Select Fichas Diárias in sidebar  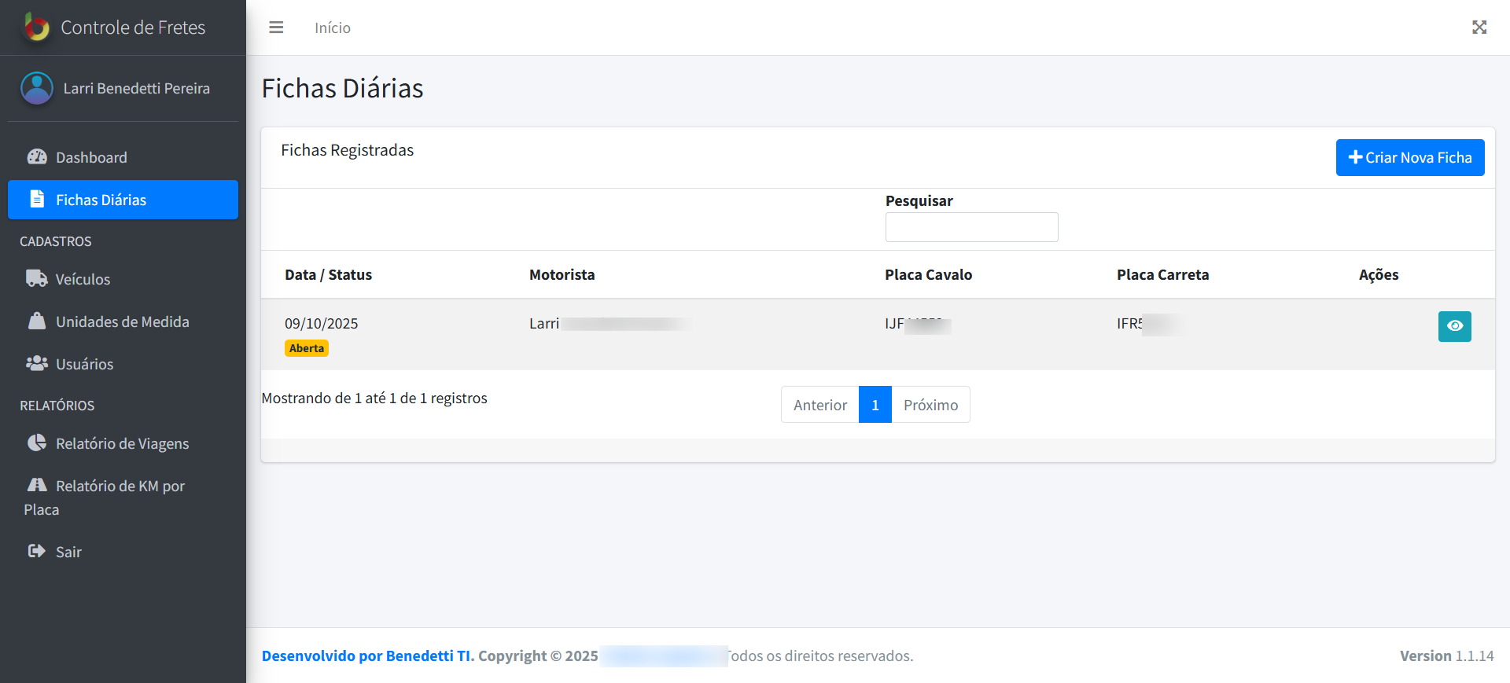click(x=101, y=200)
